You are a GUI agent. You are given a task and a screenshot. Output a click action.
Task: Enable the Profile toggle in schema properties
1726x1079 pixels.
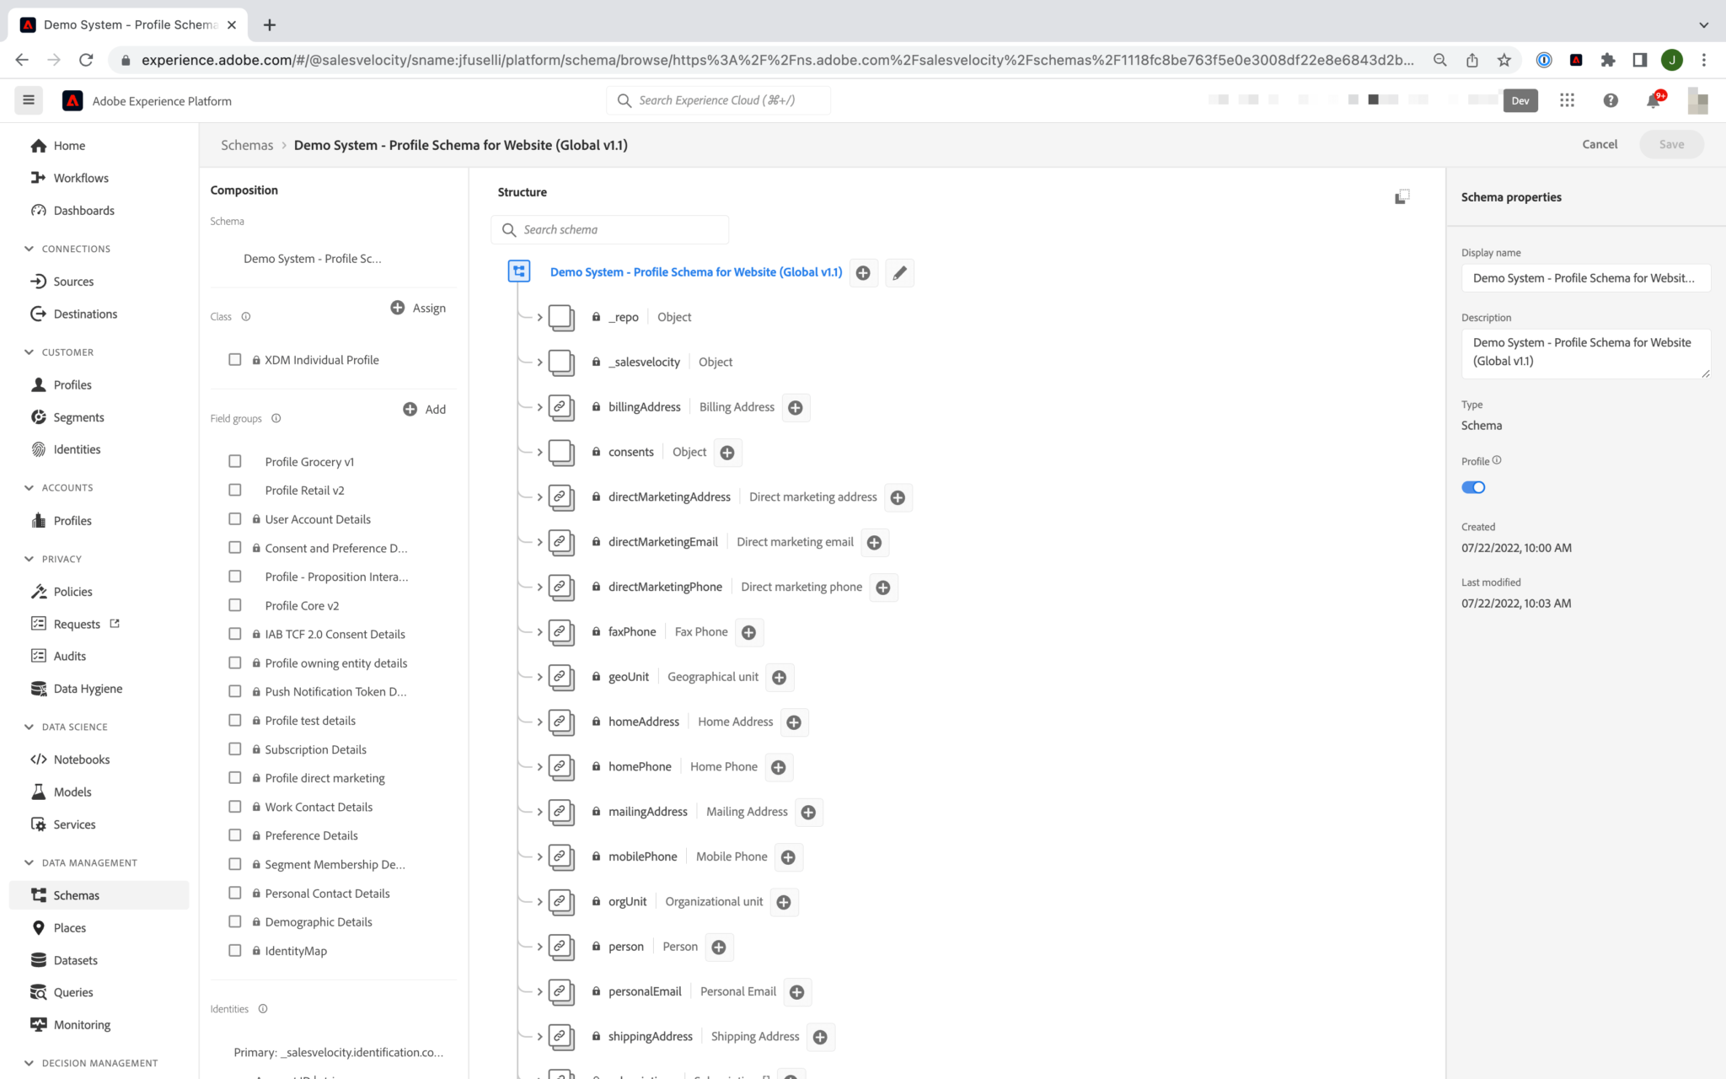click(1473, 487)
